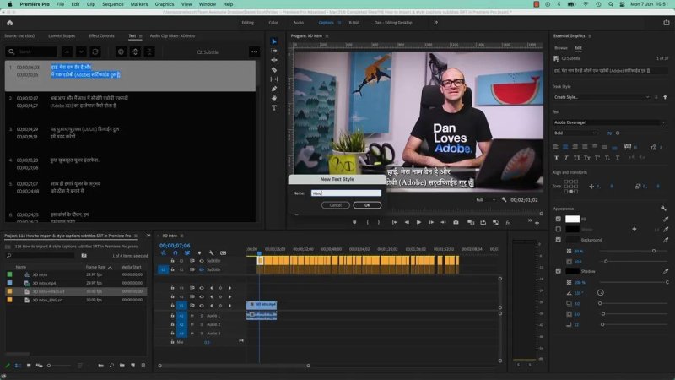Screen dimensions: 675x380
Task: Open timeline display settings wrench
Action: [211, 252]
